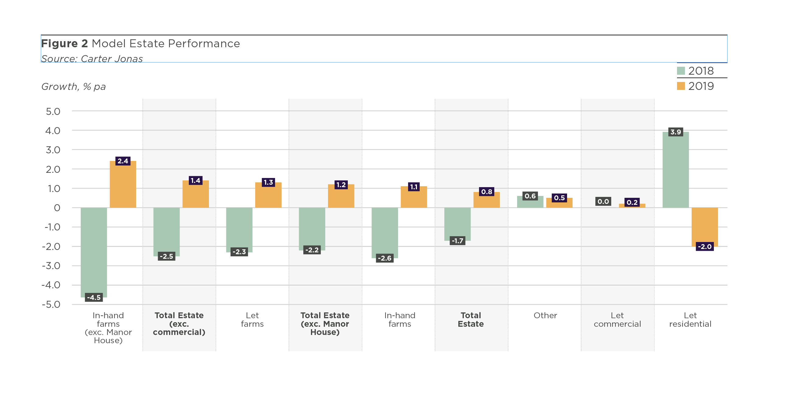This screenshot has height=395, width=790.
Task: Click the Total Estate category label
Action: [x=471, y=319]
